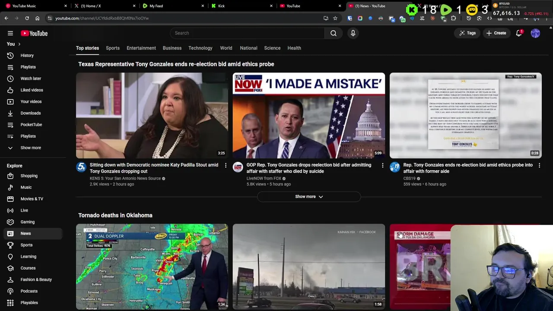The width and height of the screenshot is (553, 311).
Task: Bookmark this page with the star icon
Action: tap(335, 18)
